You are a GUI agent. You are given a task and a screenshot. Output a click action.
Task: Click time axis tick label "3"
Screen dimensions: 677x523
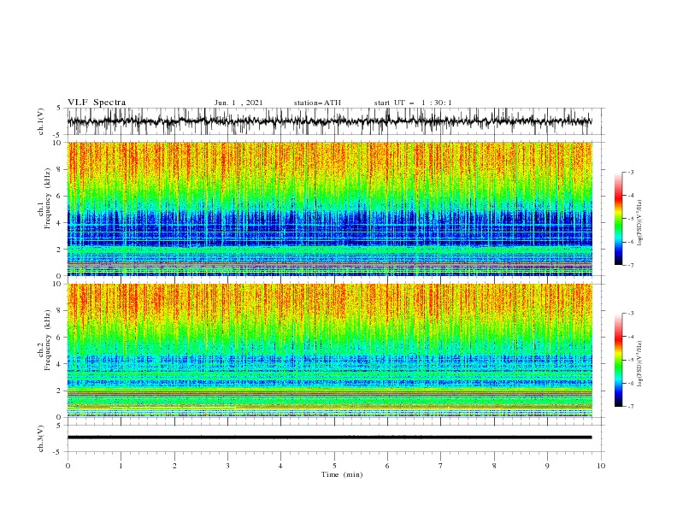227,466
